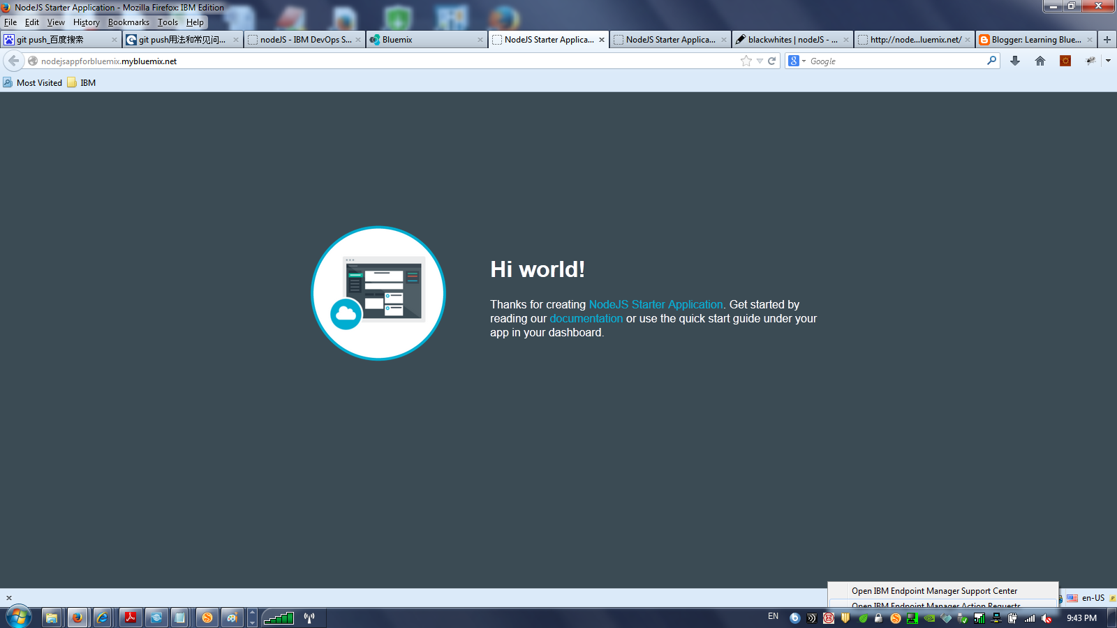Click the Firebug bug icon
The image size is (1117, 628).
1090,61
